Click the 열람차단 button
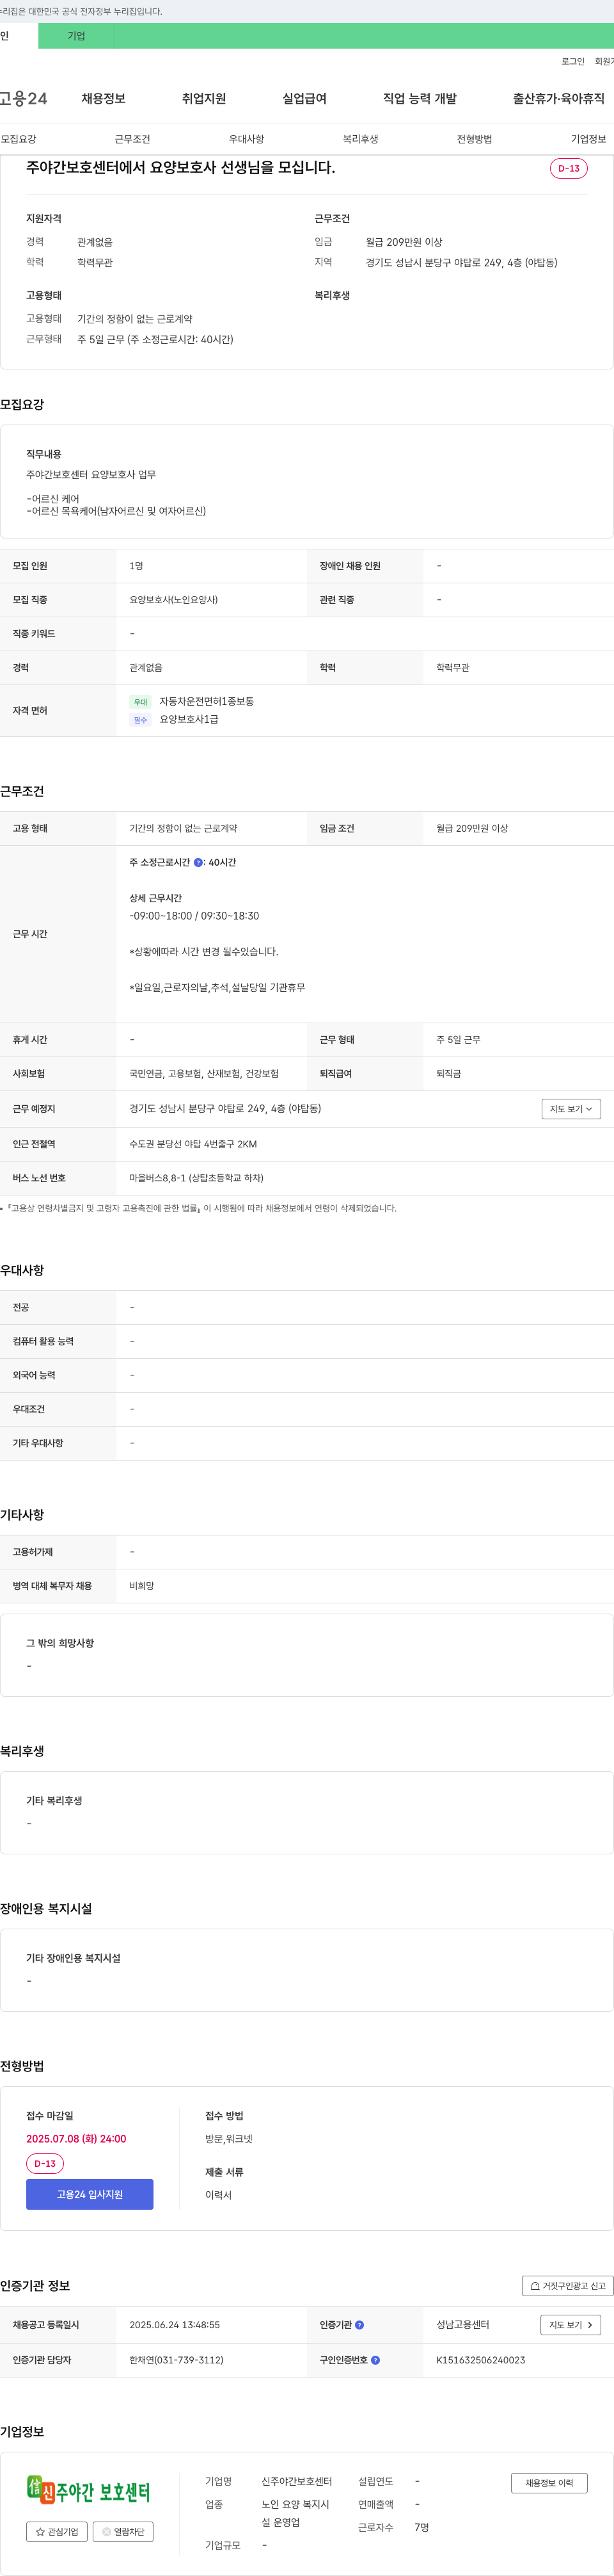The height and width of the screenshot is (2576, 614). pos(123,2532)
